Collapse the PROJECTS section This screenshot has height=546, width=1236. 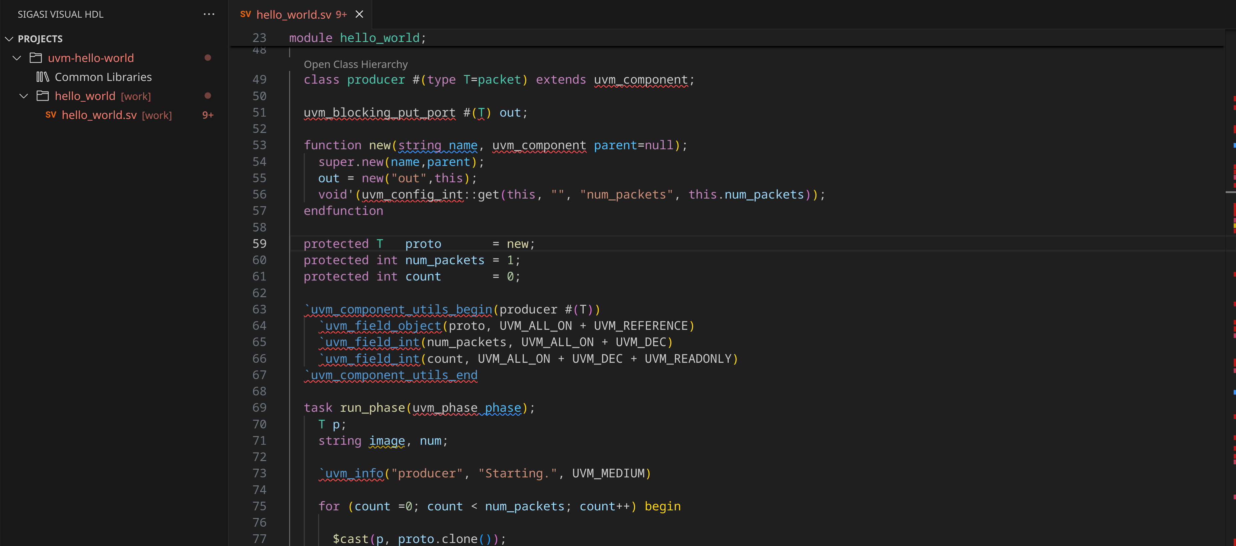(9, 39)
